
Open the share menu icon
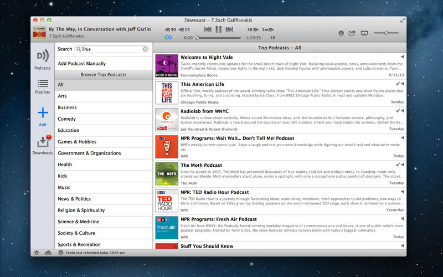(352, 33)
